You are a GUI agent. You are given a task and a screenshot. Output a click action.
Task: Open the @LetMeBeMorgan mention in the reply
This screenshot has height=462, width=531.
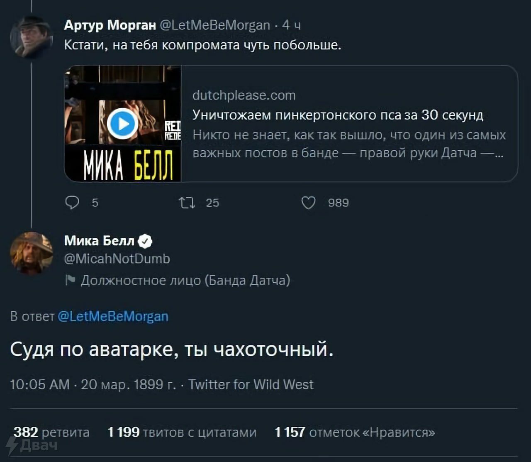coord(113,316)
